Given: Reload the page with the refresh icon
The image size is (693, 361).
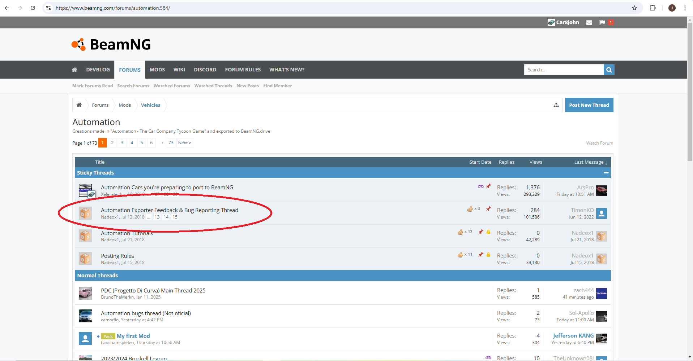Looking at the screenshot, I should [33, 8].
